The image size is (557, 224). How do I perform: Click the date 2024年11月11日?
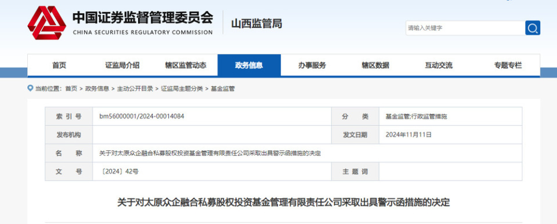click(408, 135)
